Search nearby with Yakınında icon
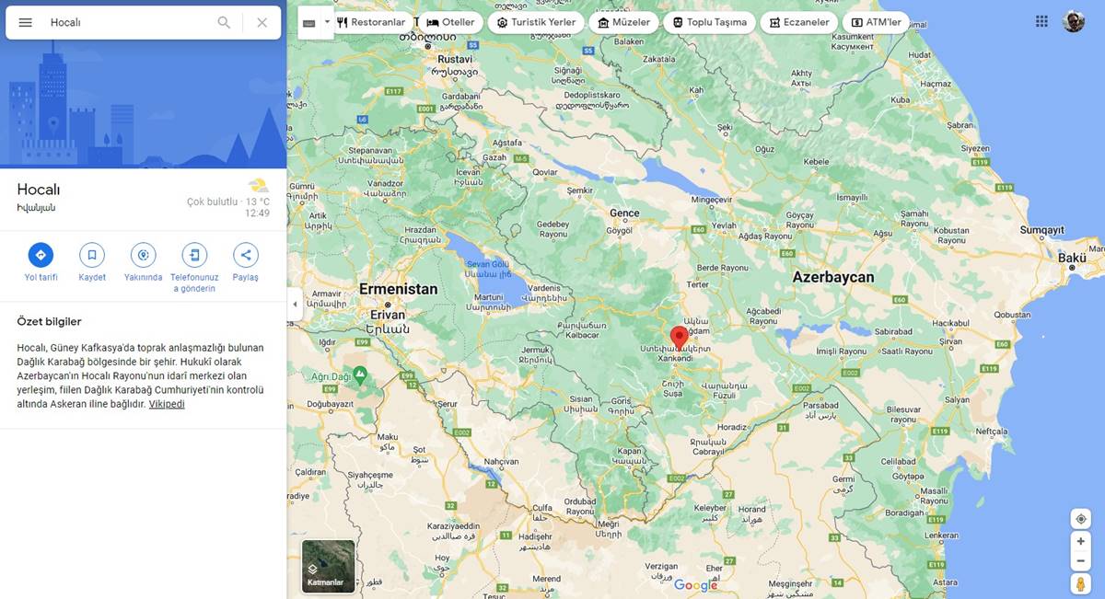 pyautogui.click(x=143, y=255)
